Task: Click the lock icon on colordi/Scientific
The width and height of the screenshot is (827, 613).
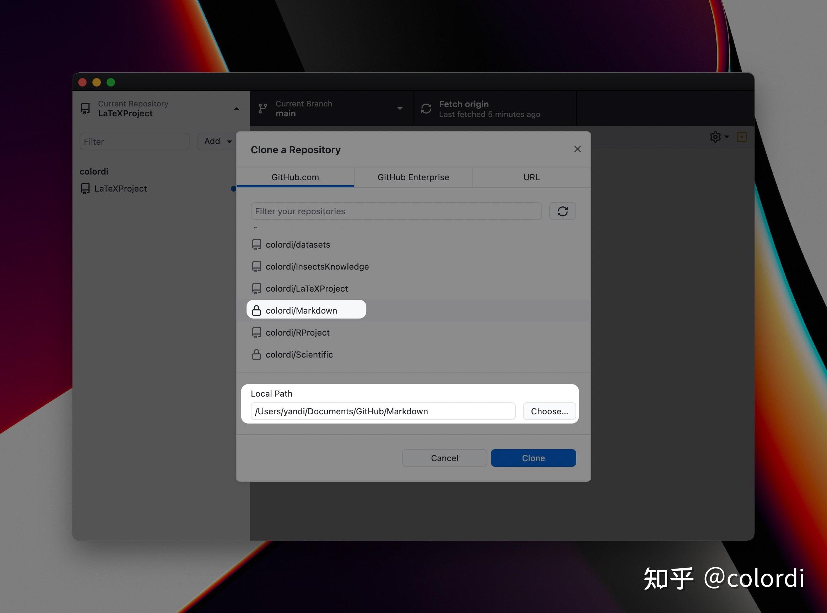Action: click(257, 354)
